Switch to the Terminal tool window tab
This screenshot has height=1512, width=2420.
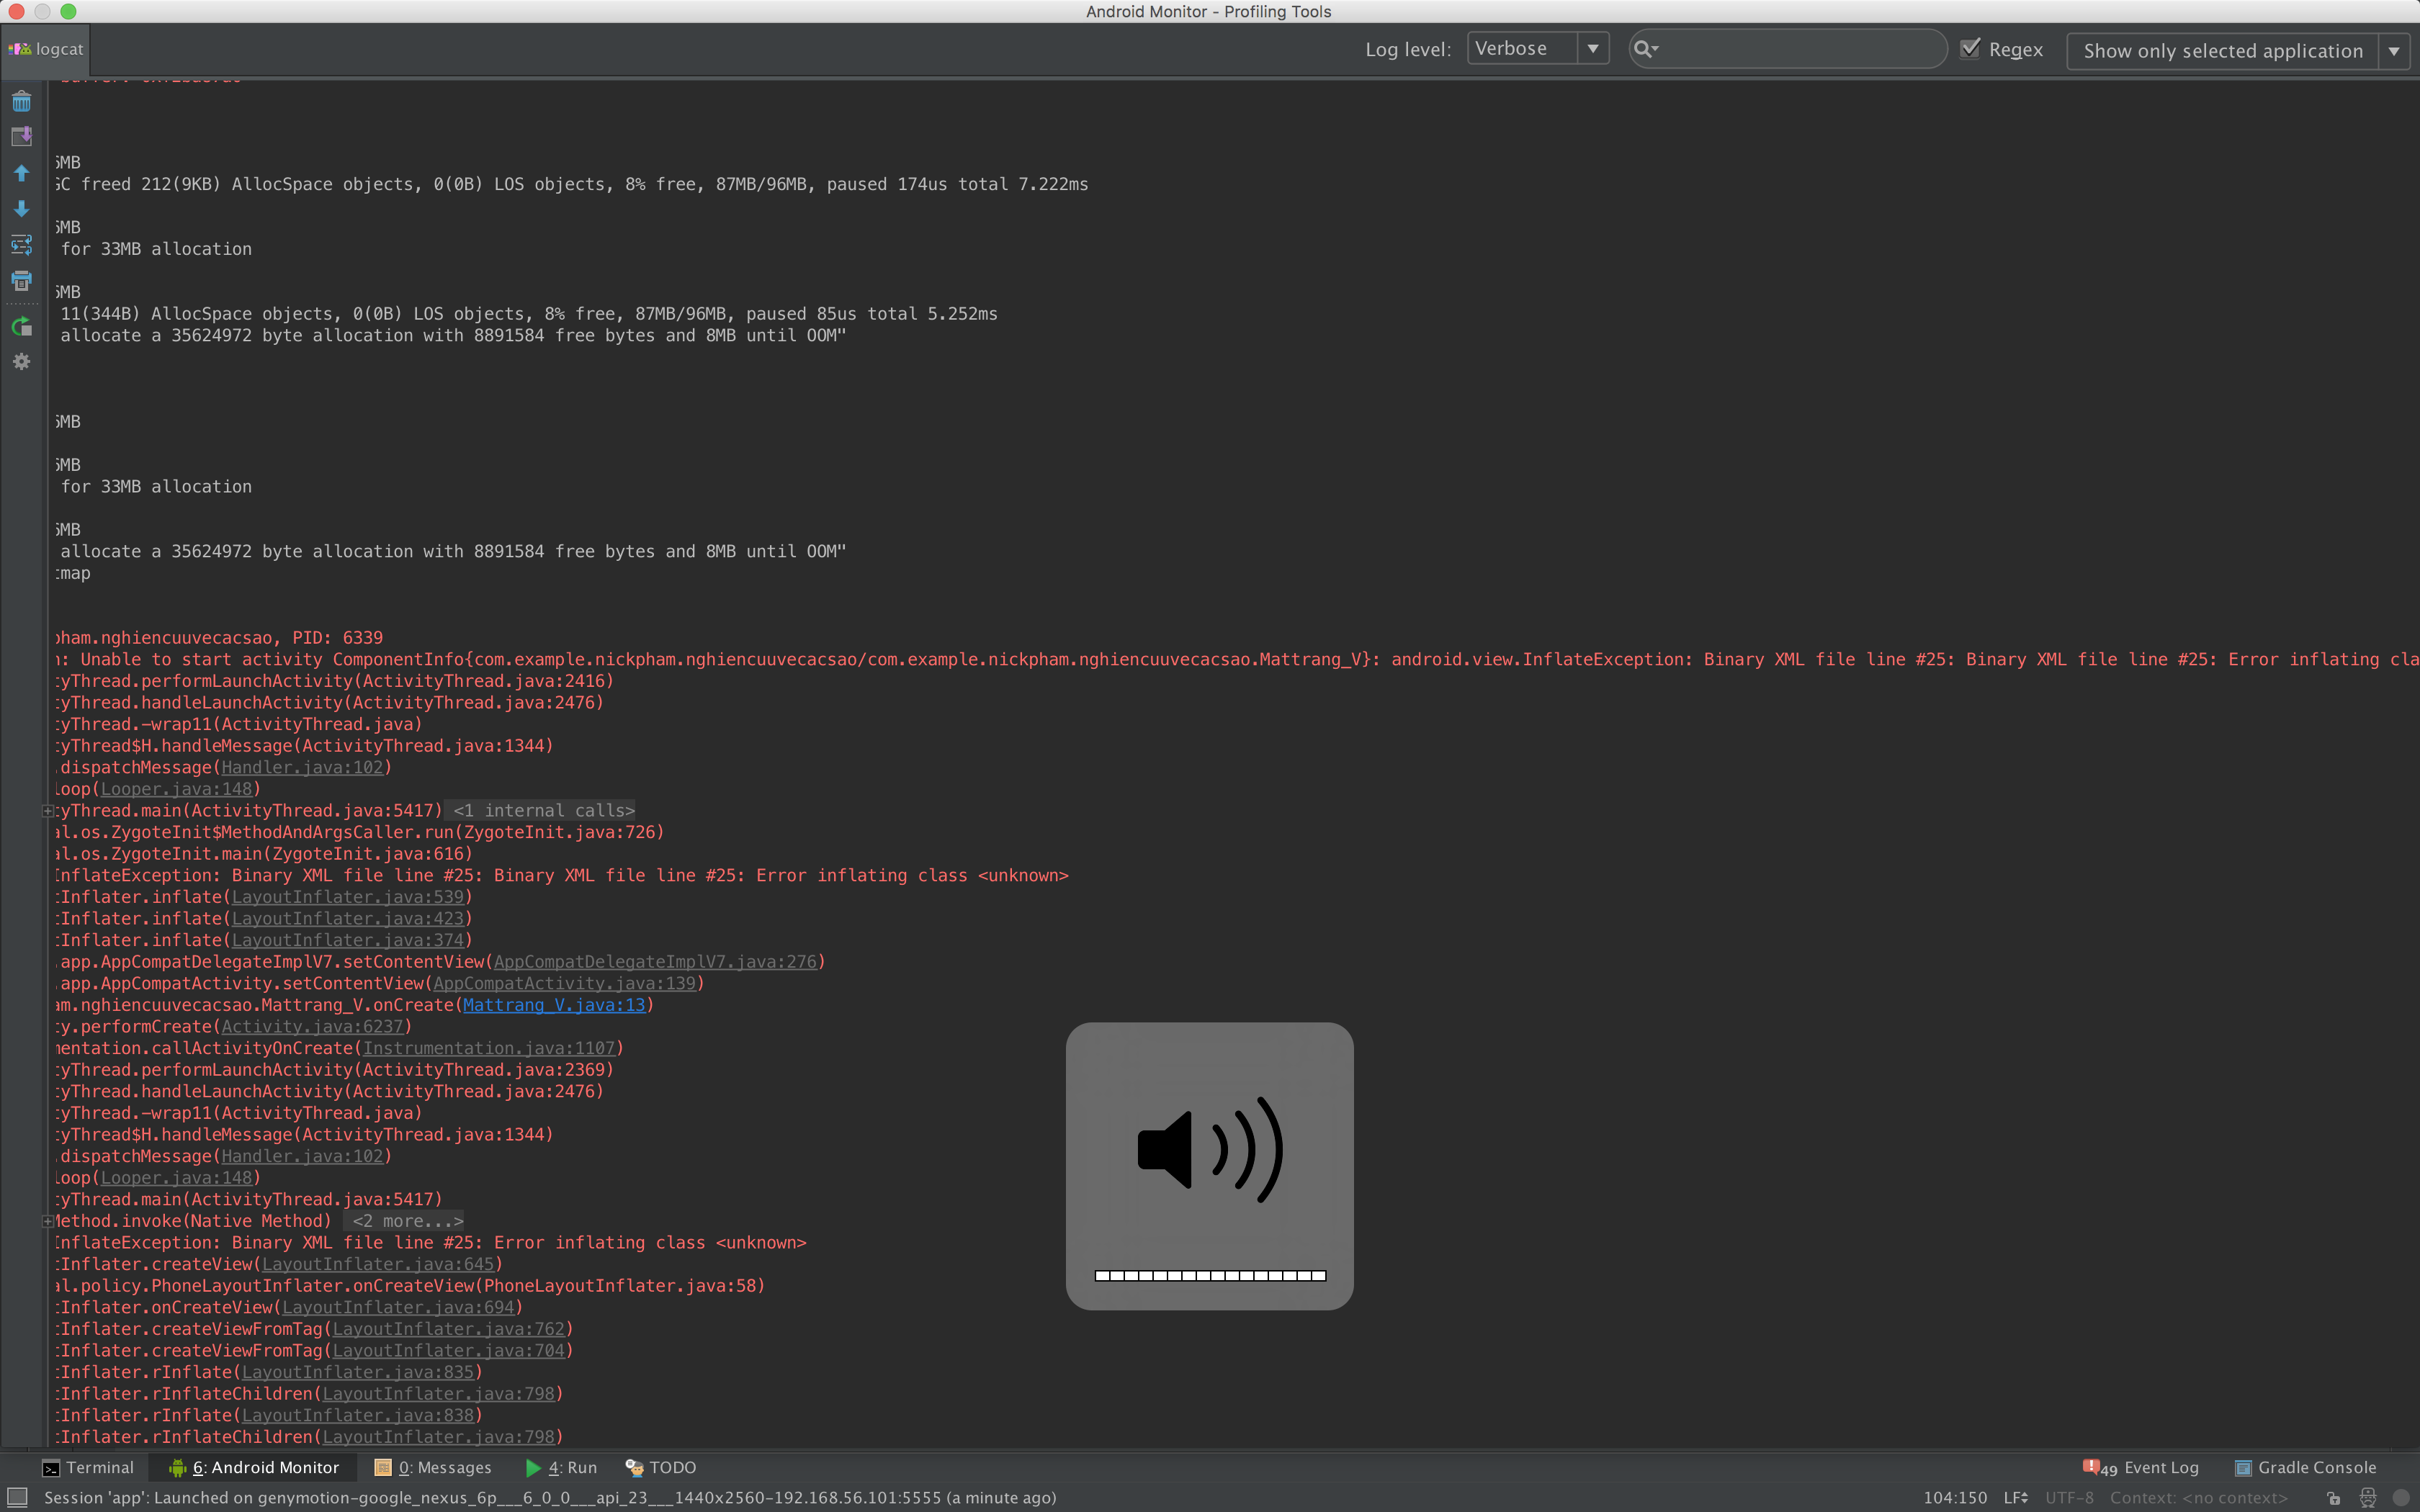pos(88,1467)
